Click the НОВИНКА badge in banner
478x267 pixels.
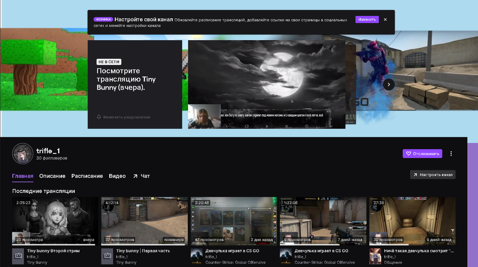point(103,19)
